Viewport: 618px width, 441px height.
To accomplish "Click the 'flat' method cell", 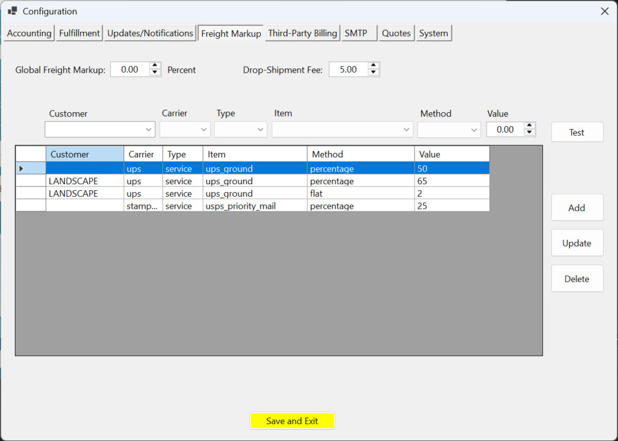I will tap(361, 193).
